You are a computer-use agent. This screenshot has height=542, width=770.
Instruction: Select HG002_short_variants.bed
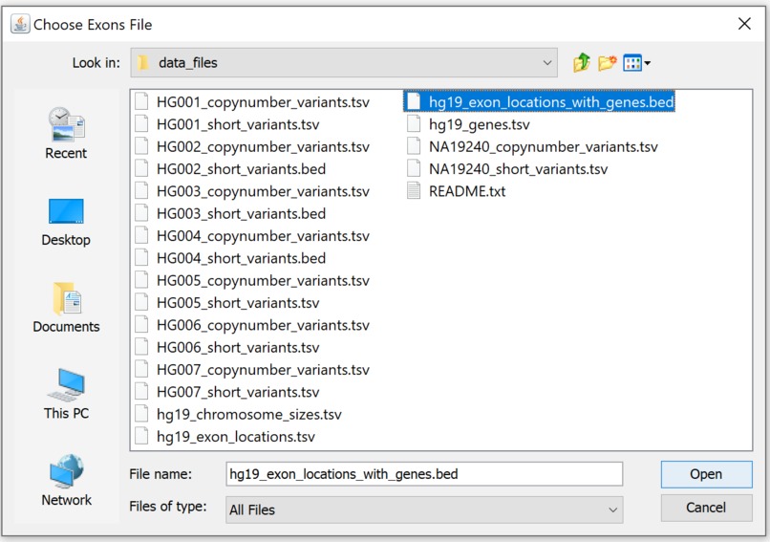coord(230,168)
